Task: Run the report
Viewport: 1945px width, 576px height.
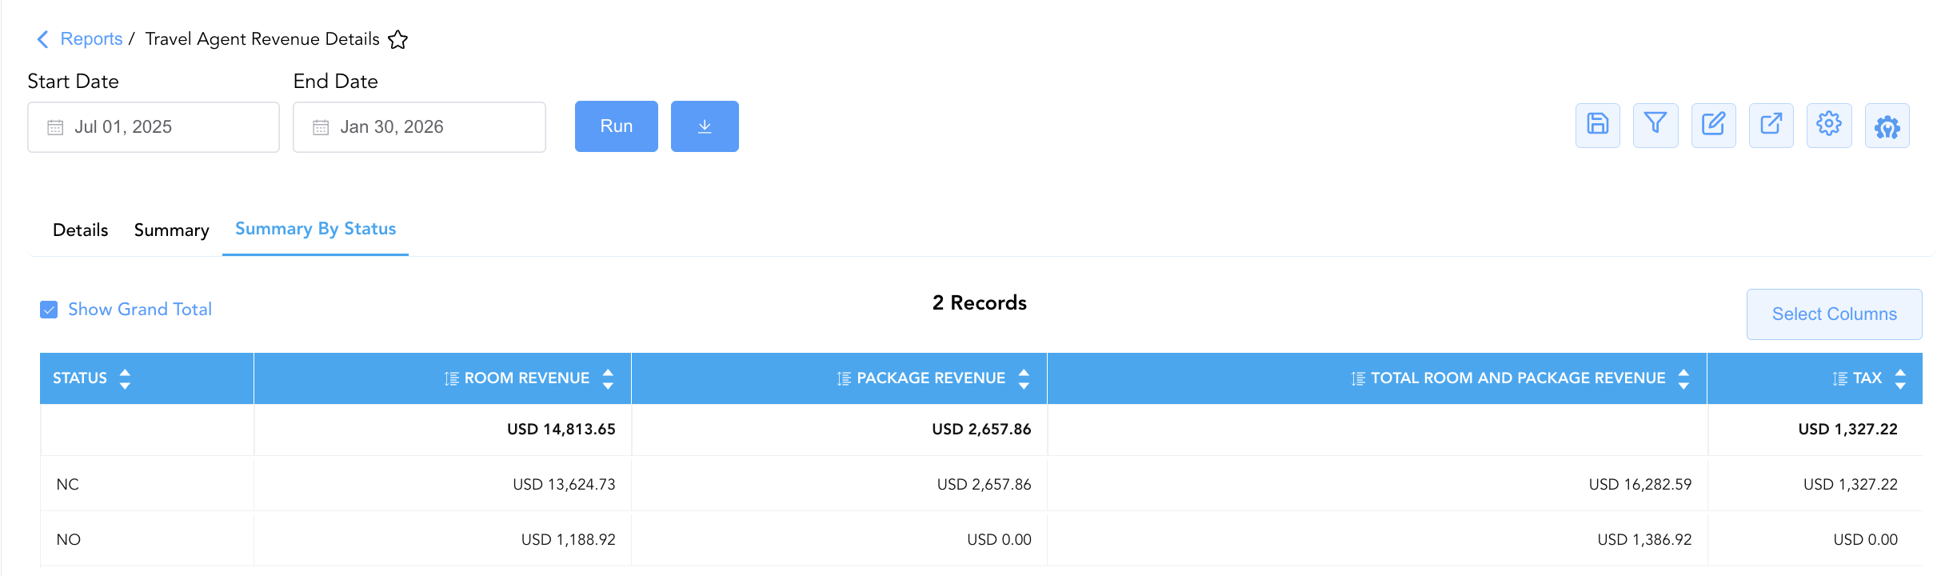Action: [617, 126]
